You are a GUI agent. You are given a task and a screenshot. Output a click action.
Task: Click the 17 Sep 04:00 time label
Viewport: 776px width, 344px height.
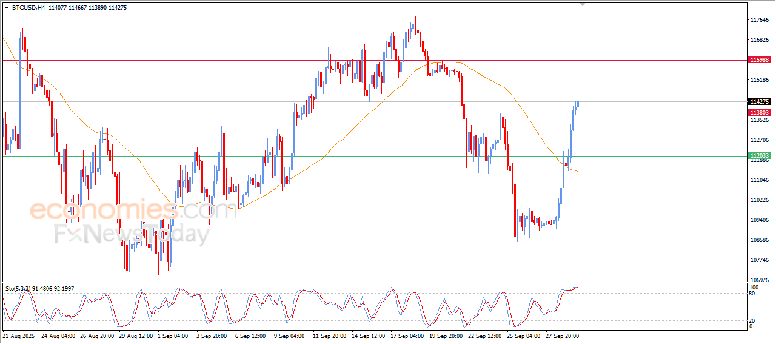(x=407, y=336)
